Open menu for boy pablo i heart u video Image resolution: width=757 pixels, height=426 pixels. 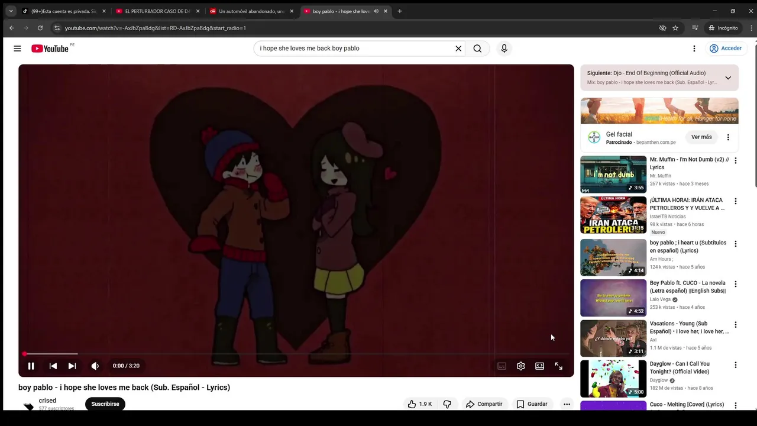point(736,244)
